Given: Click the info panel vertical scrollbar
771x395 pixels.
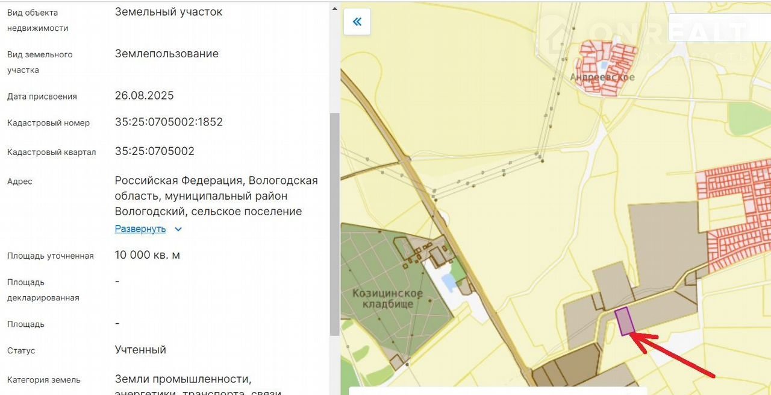Looking at the screenshot, I should pyautogui.click(x=334, y=223).
